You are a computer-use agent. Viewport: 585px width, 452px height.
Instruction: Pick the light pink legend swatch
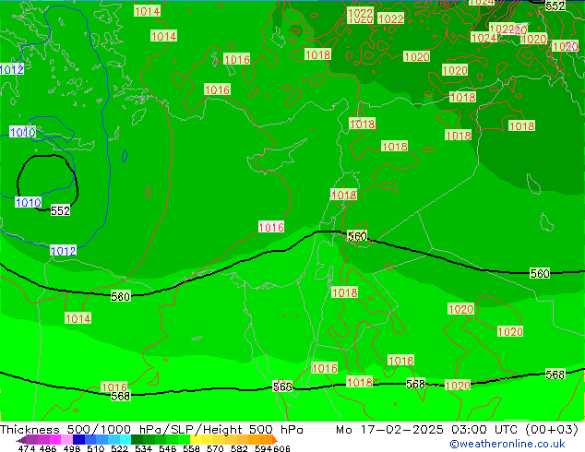point(66,440)
